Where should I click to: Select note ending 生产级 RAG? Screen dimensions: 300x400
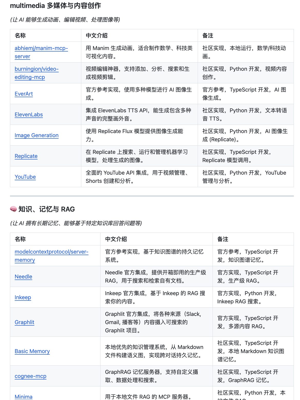(248, 277)
